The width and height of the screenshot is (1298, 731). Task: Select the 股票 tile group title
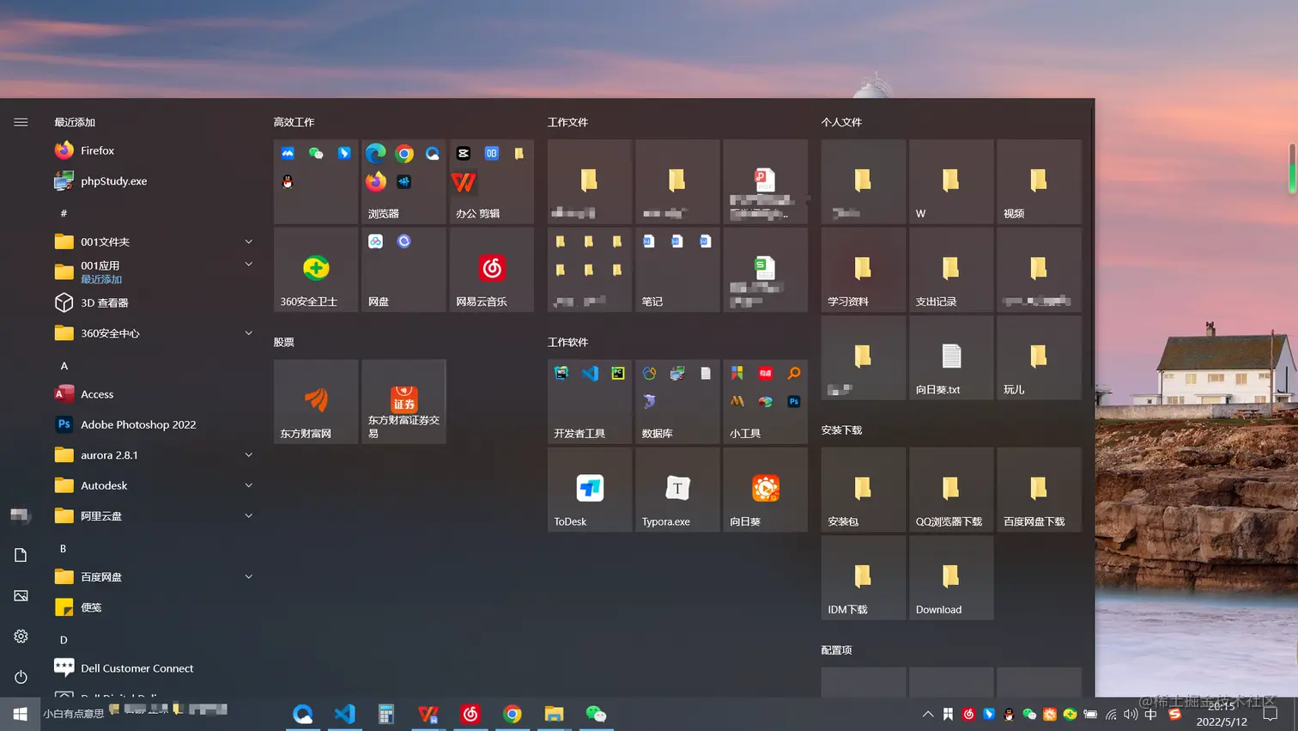pos(284,342)
